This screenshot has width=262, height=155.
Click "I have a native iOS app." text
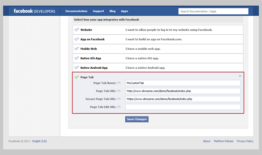[x=142, y=58]
